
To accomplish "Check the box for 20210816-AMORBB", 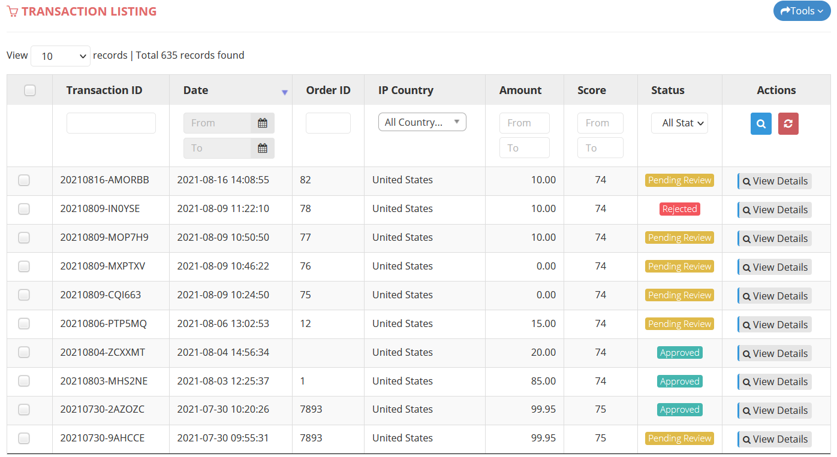I will coord(24,180).
